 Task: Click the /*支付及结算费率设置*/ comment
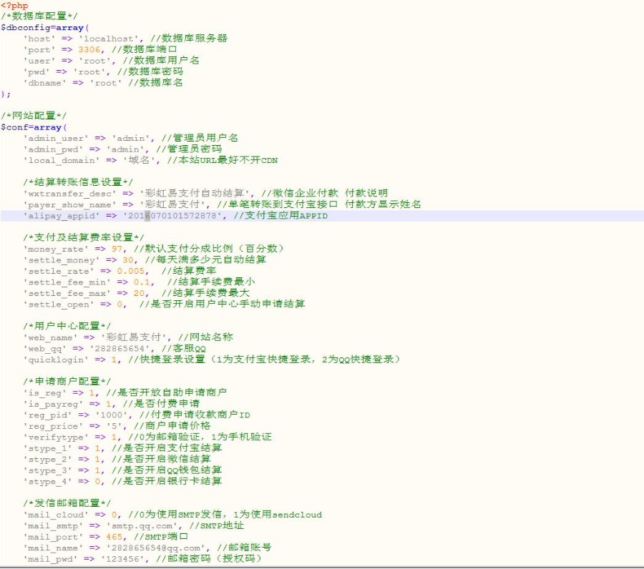84,237
